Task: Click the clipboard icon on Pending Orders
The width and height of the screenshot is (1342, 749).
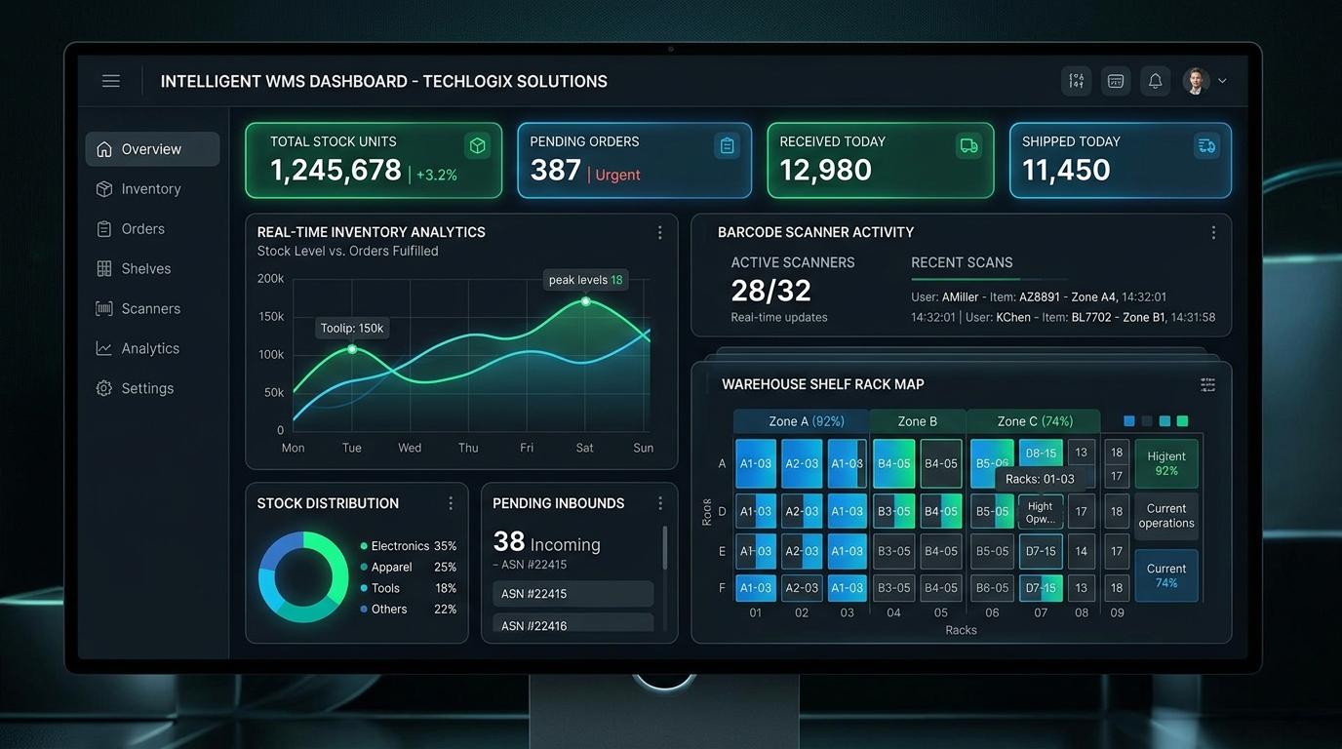Action: [727, 146]
